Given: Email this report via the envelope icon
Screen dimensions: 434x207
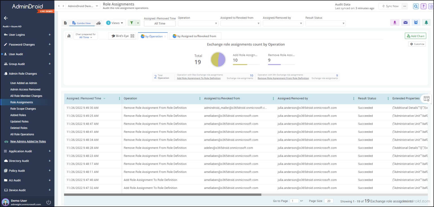Looking at the screenshot, I should pos(405,22).
